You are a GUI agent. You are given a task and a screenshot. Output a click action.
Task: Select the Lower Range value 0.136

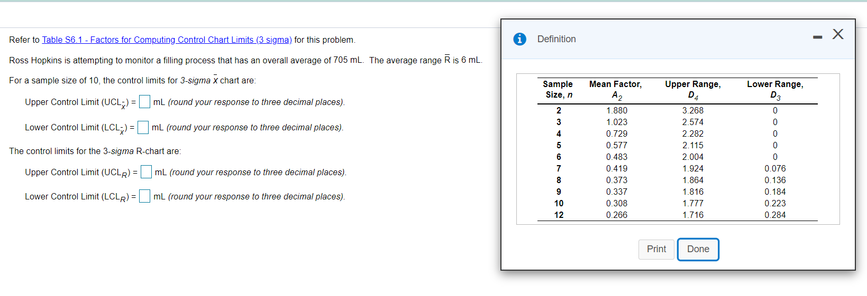pos(775,180)
